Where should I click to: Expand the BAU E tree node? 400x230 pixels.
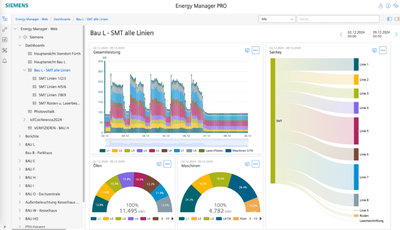tap(20, 161)
